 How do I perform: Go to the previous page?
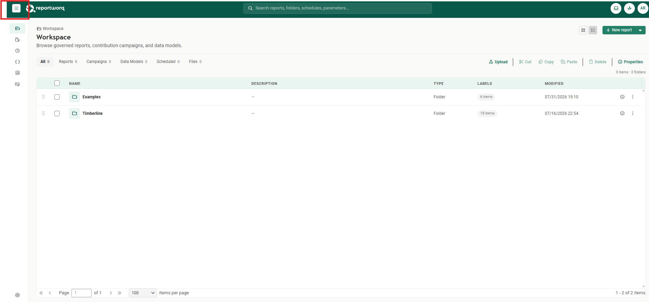(x=50, y=293)
